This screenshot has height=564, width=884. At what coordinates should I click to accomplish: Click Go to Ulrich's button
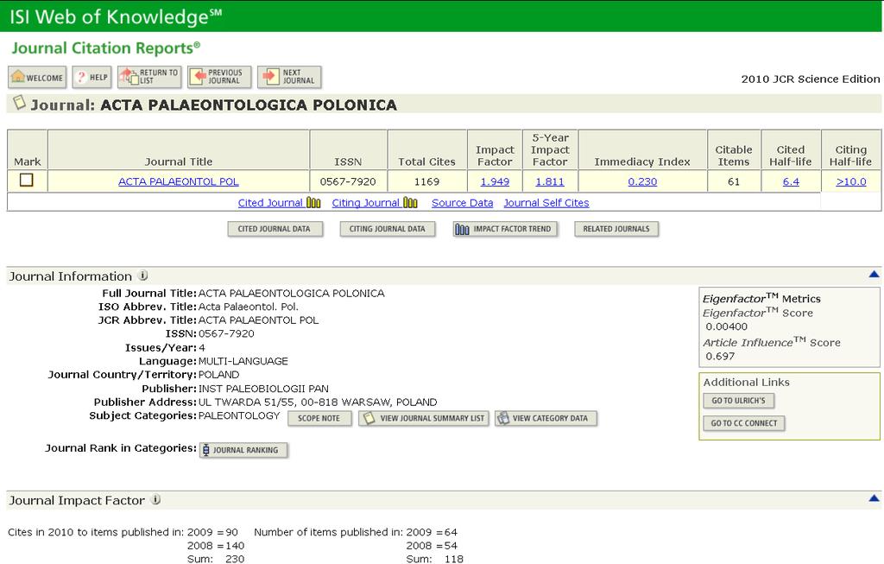pos(739,401)
